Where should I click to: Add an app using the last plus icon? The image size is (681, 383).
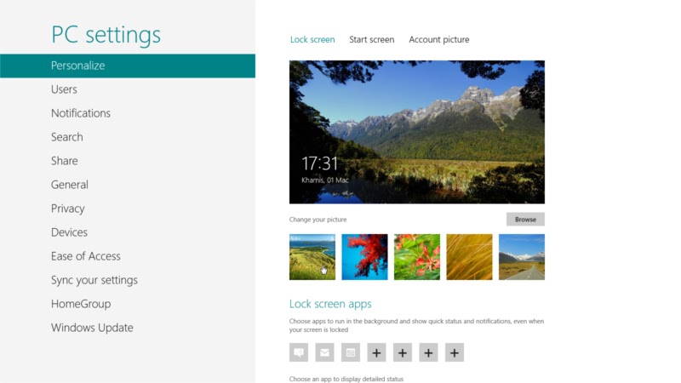(455, 352)
